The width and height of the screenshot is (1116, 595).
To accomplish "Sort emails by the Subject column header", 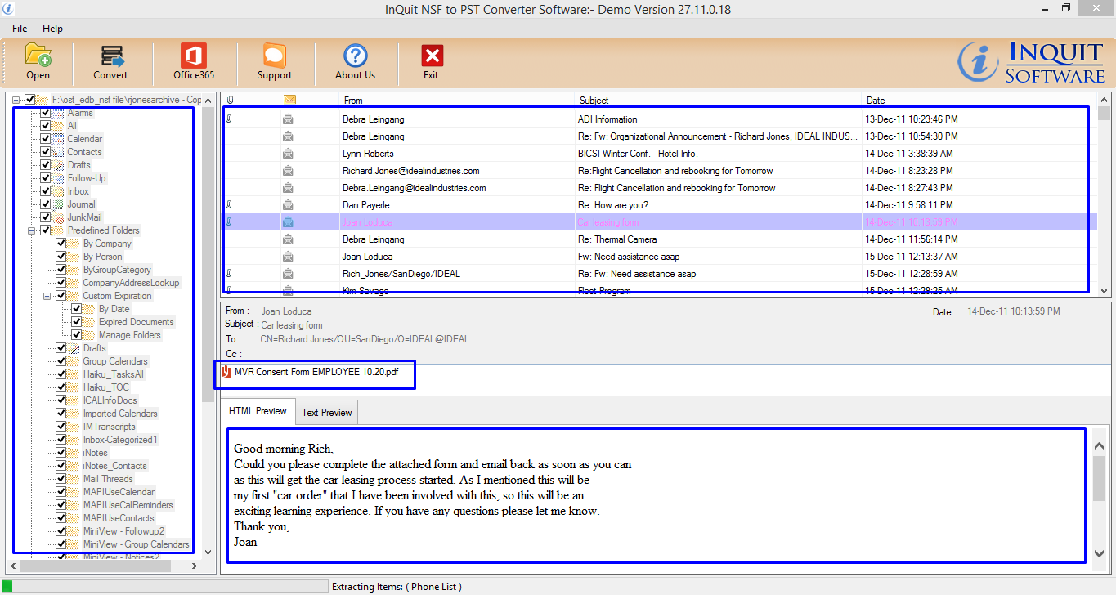I will [594, 101].
